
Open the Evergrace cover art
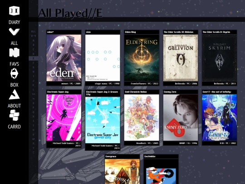(122, 171)
